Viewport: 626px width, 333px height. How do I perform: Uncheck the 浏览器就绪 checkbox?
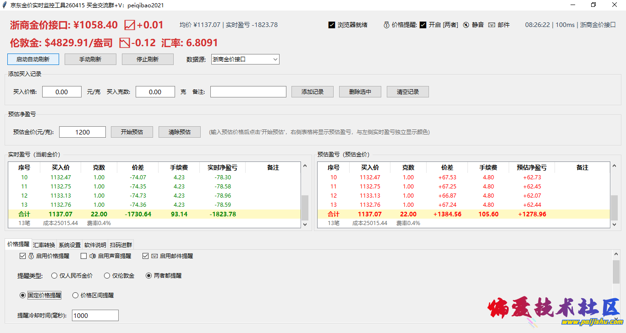click(332, 25)
